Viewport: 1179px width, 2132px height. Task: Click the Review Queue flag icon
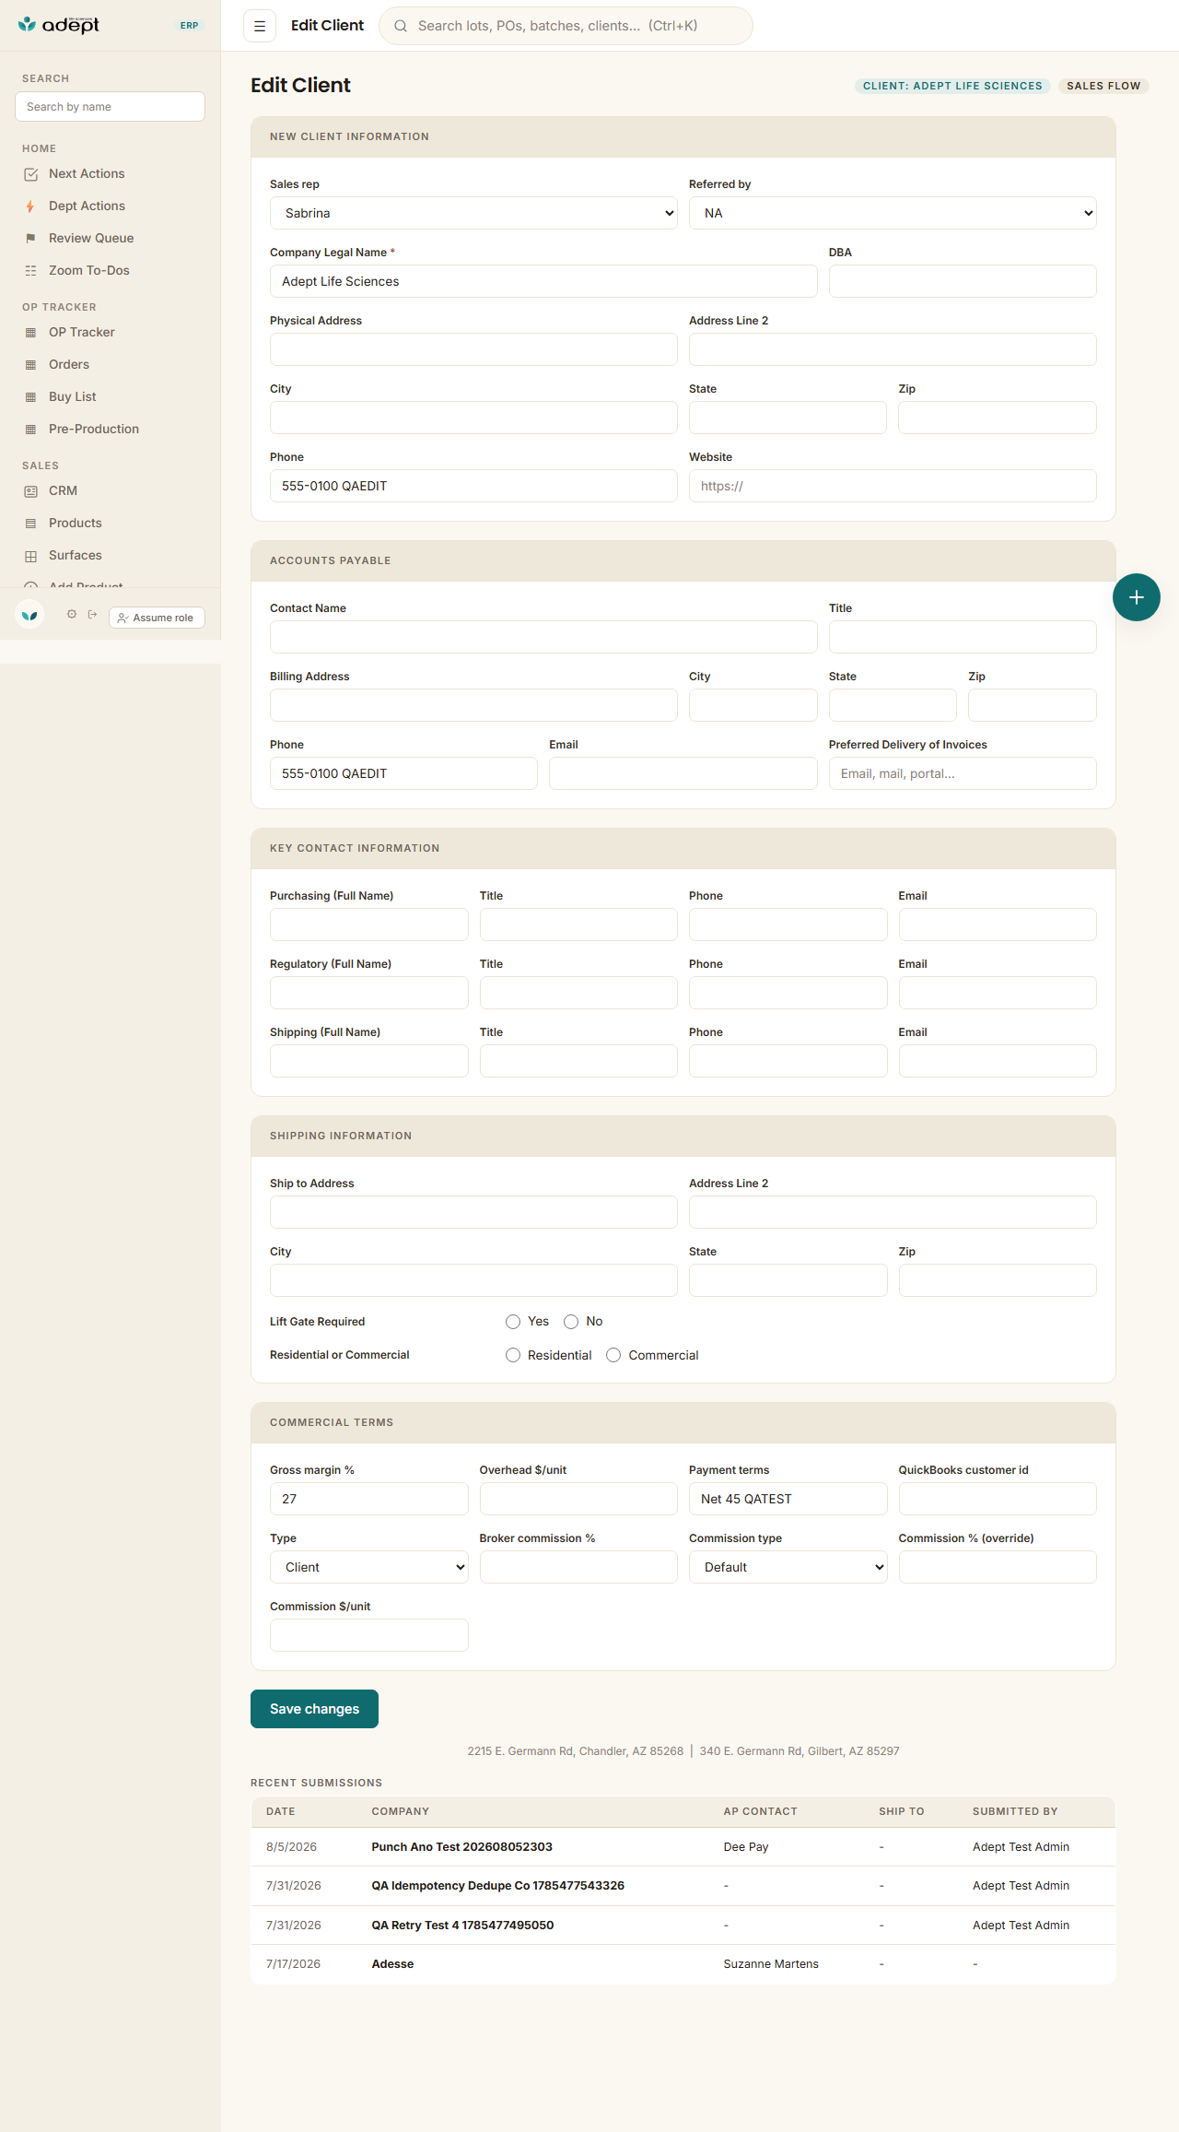coord(31,239)
